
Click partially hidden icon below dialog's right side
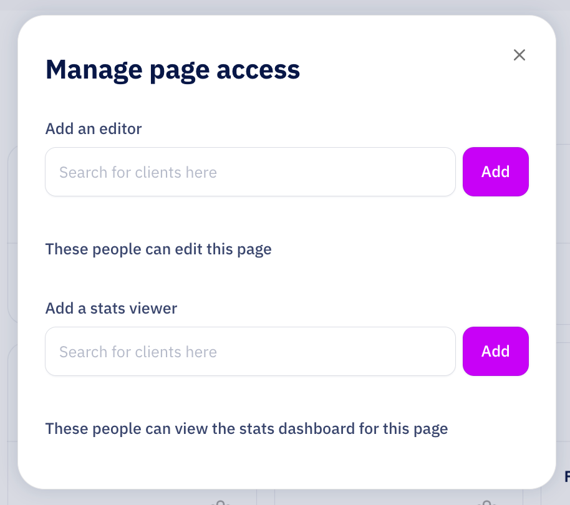coord(487,501)
